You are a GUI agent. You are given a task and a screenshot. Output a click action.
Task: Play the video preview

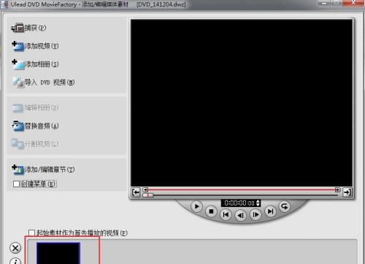(x=196, y=206)
